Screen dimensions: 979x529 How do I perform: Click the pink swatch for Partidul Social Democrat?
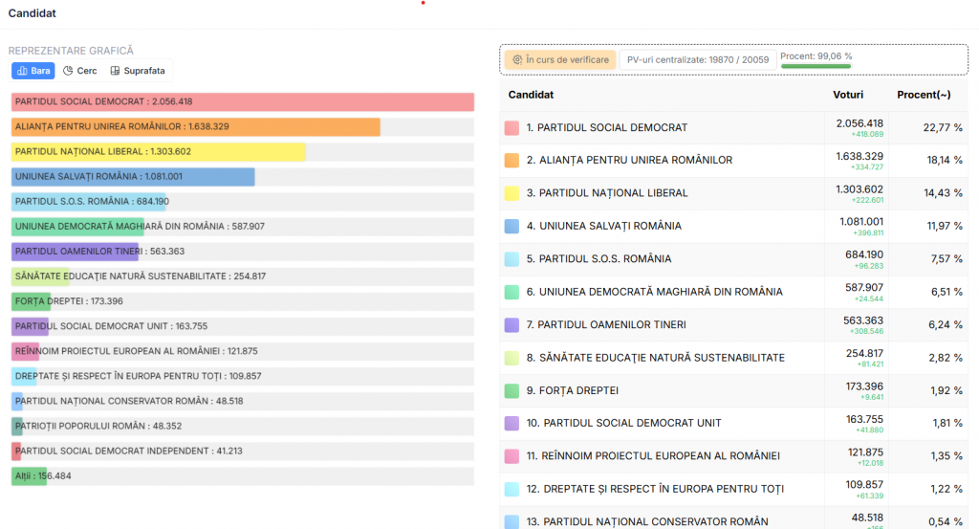(511, 127)
